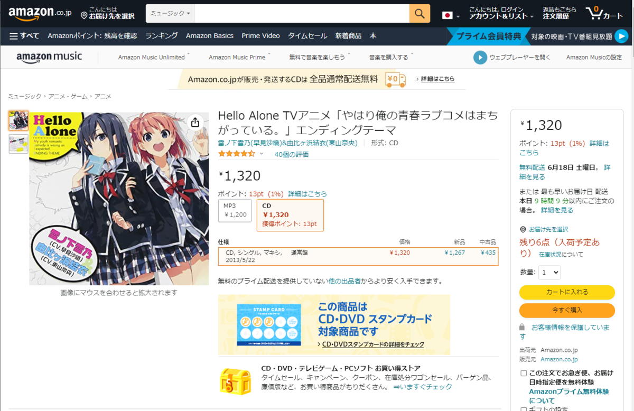Select the second product thumbnail
The image size is (634, 411).
(x=18, y=144)
